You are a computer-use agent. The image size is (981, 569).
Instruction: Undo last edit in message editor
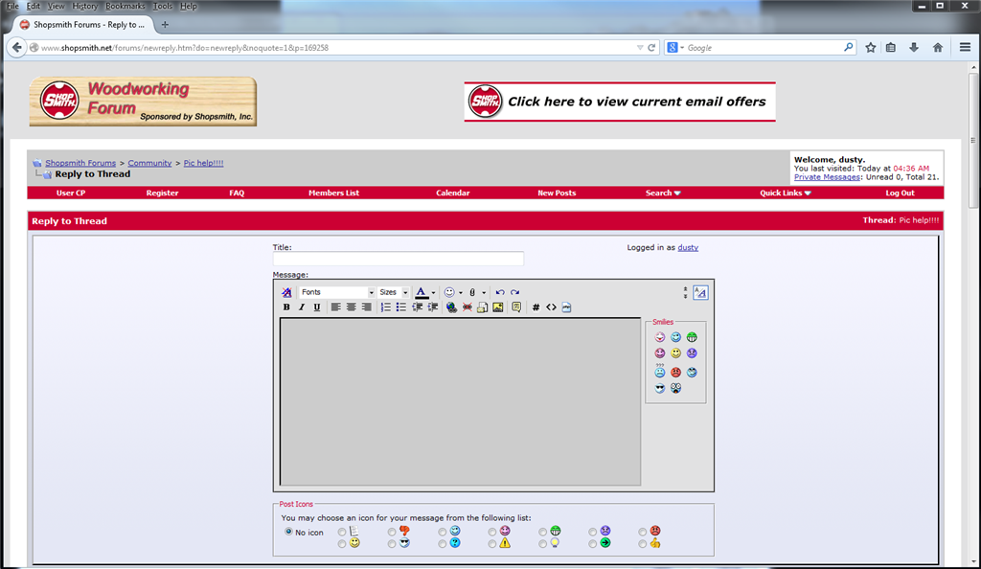(500, 292)
